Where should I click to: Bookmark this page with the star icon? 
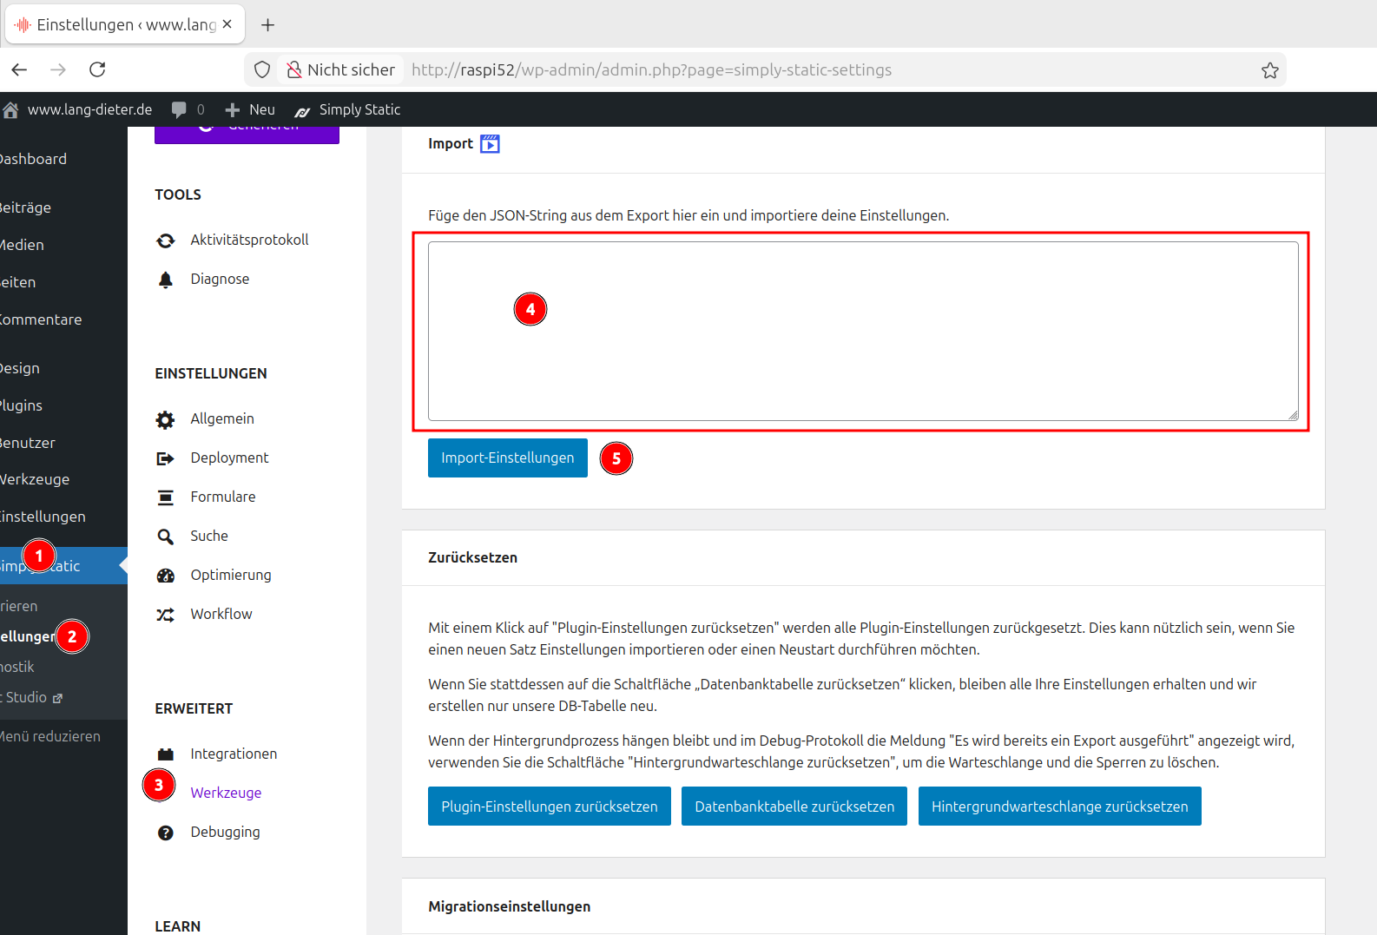(x=1269, y=70)
